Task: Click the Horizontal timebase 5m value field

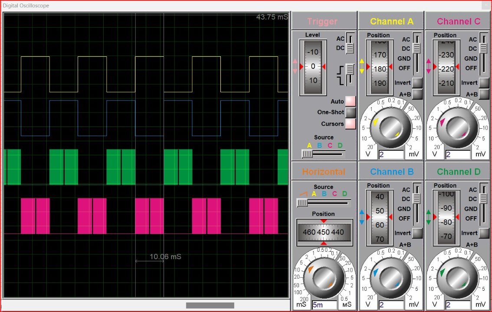Action: coord(325,305)
